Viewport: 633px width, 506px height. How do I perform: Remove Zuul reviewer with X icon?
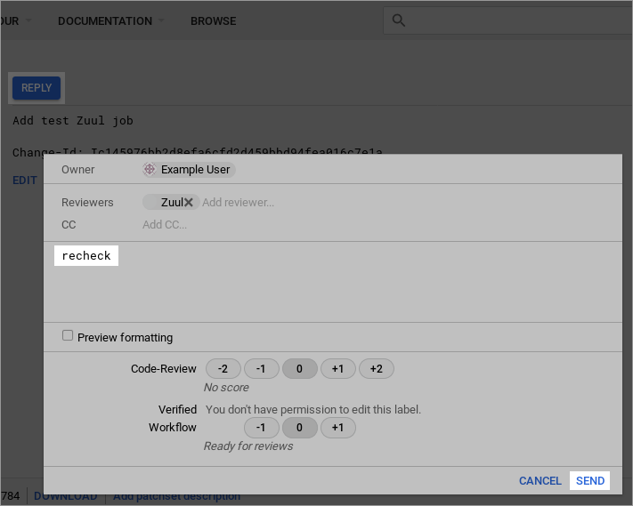[x=189, y=203]
